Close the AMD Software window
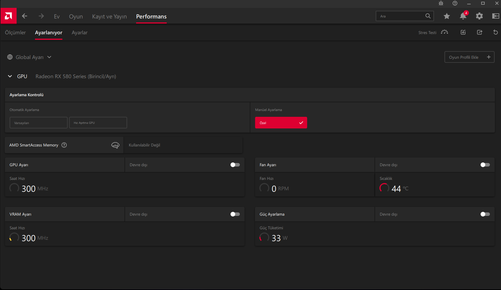This screenshot has width=501, height=290. [x=497, y=3]
